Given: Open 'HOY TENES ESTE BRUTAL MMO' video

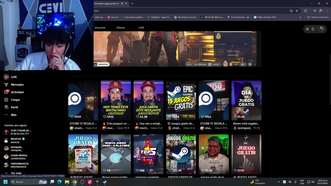Looking at the screenshot, I should (116, 100).
